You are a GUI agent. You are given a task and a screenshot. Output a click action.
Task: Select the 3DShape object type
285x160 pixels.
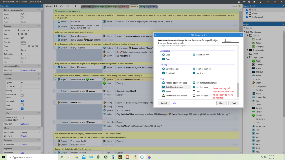click(x=258, y=65)
